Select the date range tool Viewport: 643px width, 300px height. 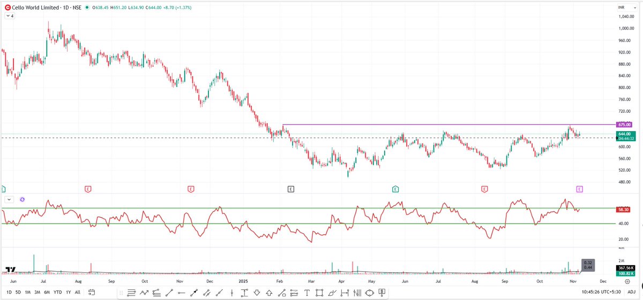point(345,293)
